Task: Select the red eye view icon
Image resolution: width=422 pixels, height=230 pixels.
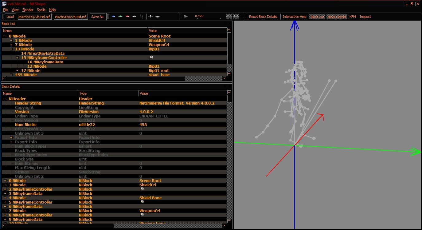Action: (x=127, y=17)
